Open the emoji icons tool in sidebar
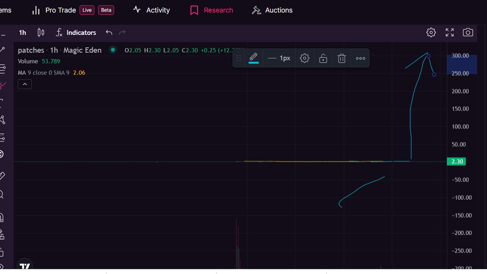487x274 pixels. click(x=2, y=154)
